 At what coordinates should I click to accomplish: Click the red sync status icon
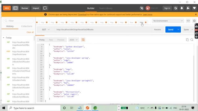tap(148, 8)
